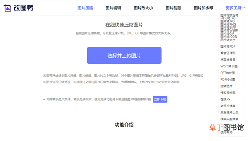The height and width of the screenshot is (141, 248).
Task: Open 图片转文字 tool
Action: pos(228,40)
